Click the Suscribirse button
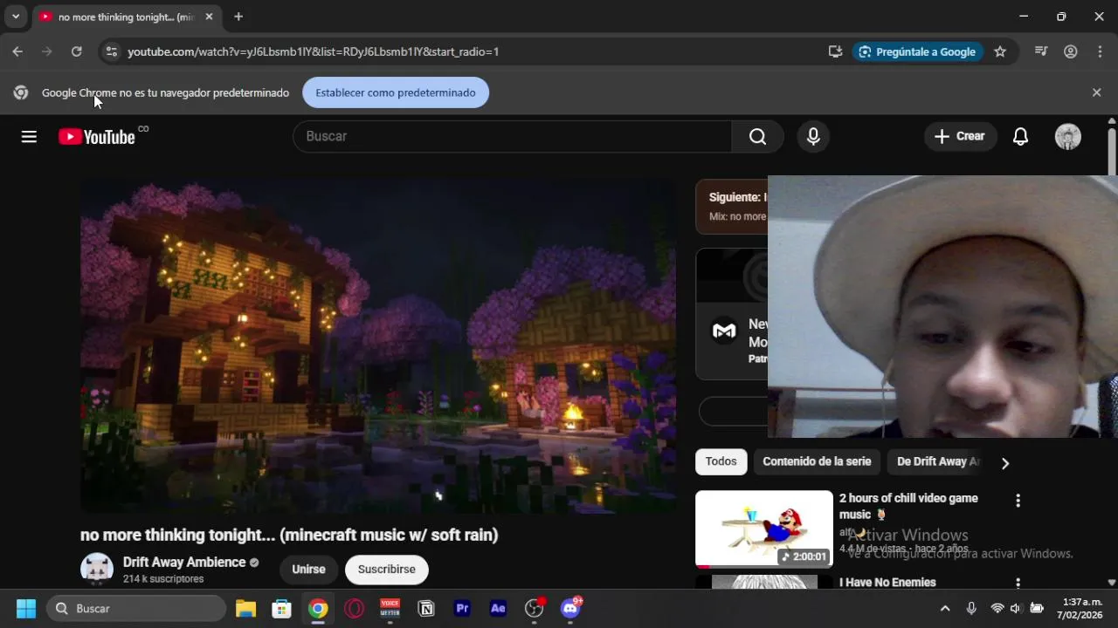Screen dimensions: 1118x628 coord(386,570)
